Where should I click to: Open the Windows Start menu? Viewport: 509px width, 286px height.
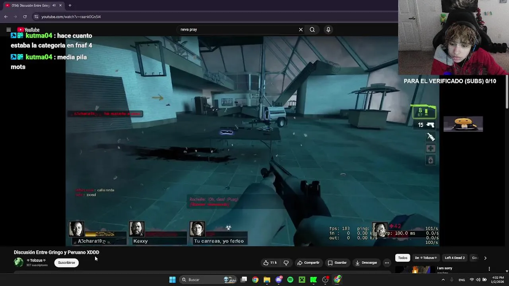pos(172,280)
